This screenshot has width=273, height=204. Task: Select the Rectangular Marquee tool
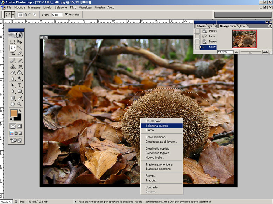[13, 41]
